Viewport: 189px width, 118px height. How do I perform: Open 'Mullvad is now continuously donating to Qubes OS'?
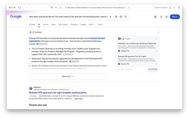(137, 43)
